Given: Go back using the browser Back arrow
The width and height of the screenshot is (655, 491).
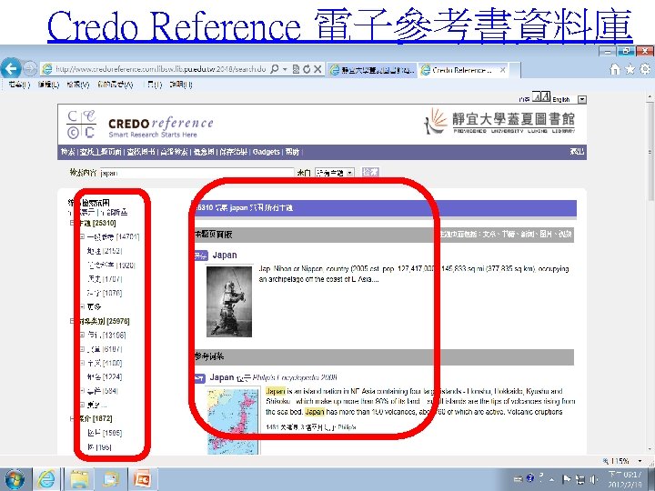Looking at the screenshot, I should (x=10, y=68).
